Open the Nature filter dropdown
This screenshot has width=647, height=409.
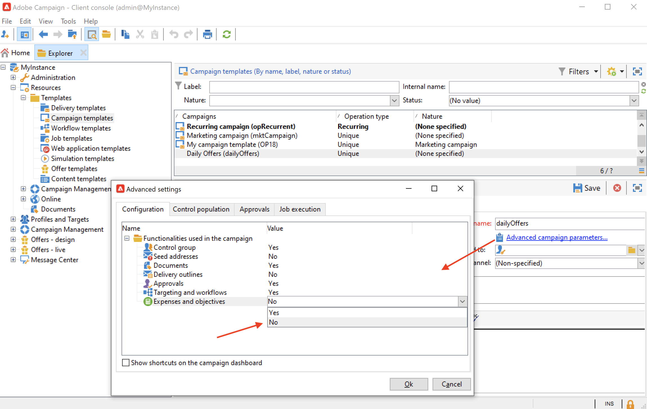click(394, 100)
